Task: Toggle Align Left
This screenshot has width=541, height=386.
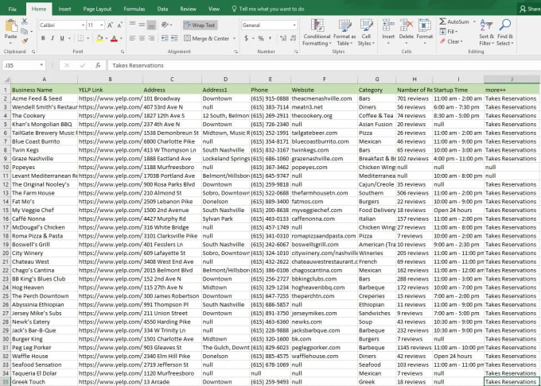Action: point(132,38)
